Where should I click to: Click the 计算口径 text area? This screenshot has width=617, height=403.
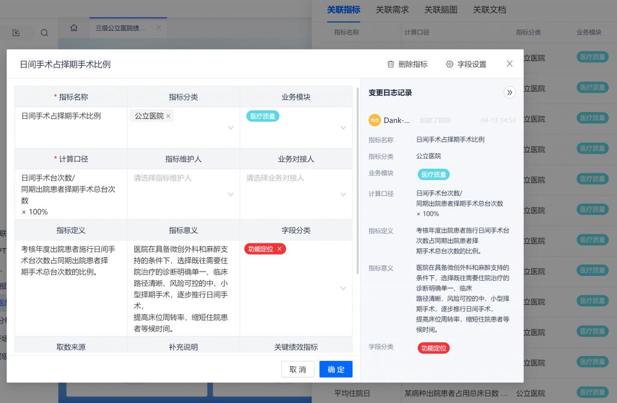71,195
